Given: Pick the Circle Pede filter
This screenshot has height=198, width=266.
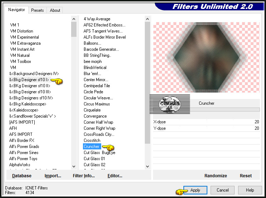Looking at the screenshot, I should pos(93,92).
